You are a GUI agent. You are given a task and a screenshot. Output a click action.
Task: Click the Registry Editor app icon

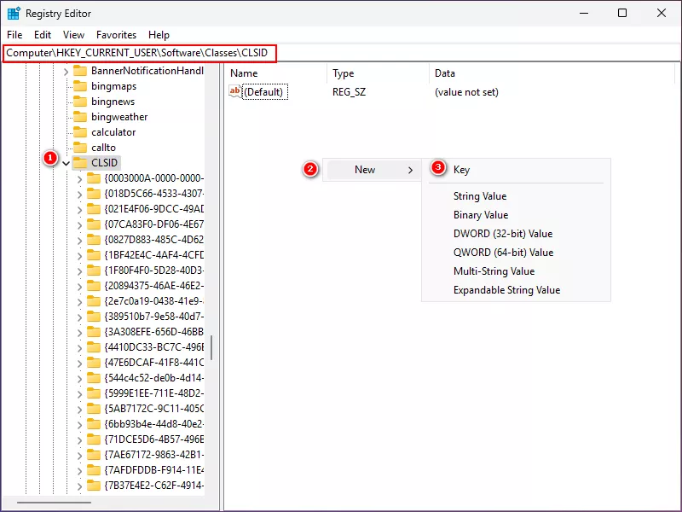14,14
